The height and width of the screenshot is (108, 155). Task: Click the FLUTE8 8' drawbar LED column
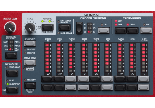71,58
